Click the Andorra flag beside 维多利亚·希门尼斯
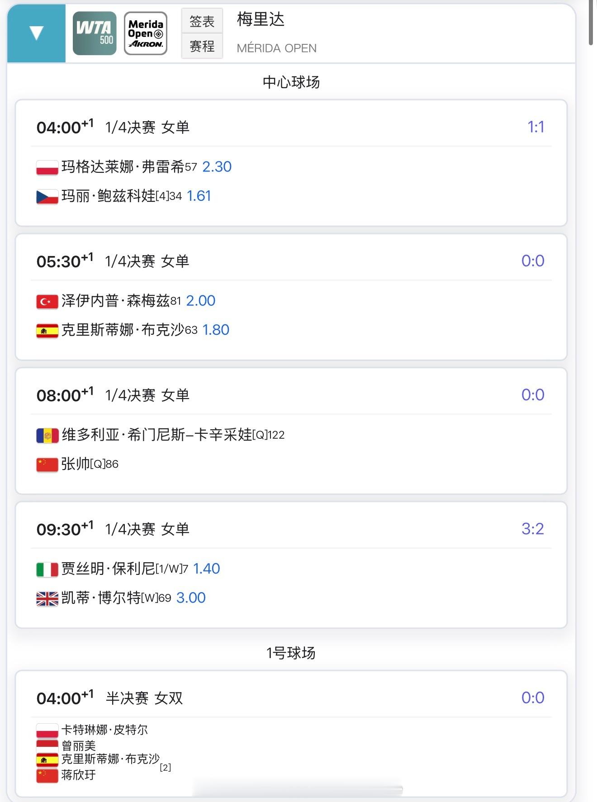The width and height of the screenshot is (597, 802). pyautogui.click(x=47, y=435)
